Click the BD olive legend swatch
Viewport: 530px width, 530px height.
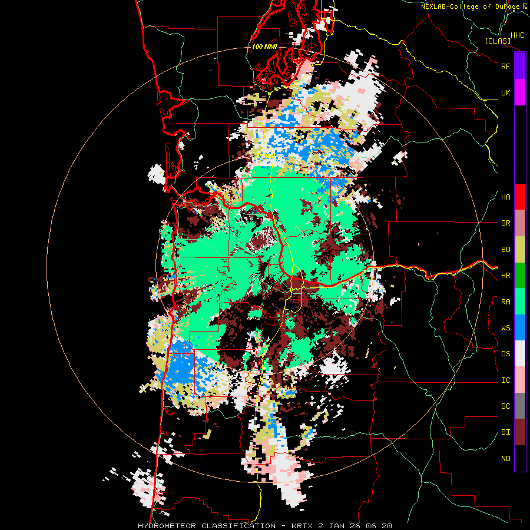point(520,250)
